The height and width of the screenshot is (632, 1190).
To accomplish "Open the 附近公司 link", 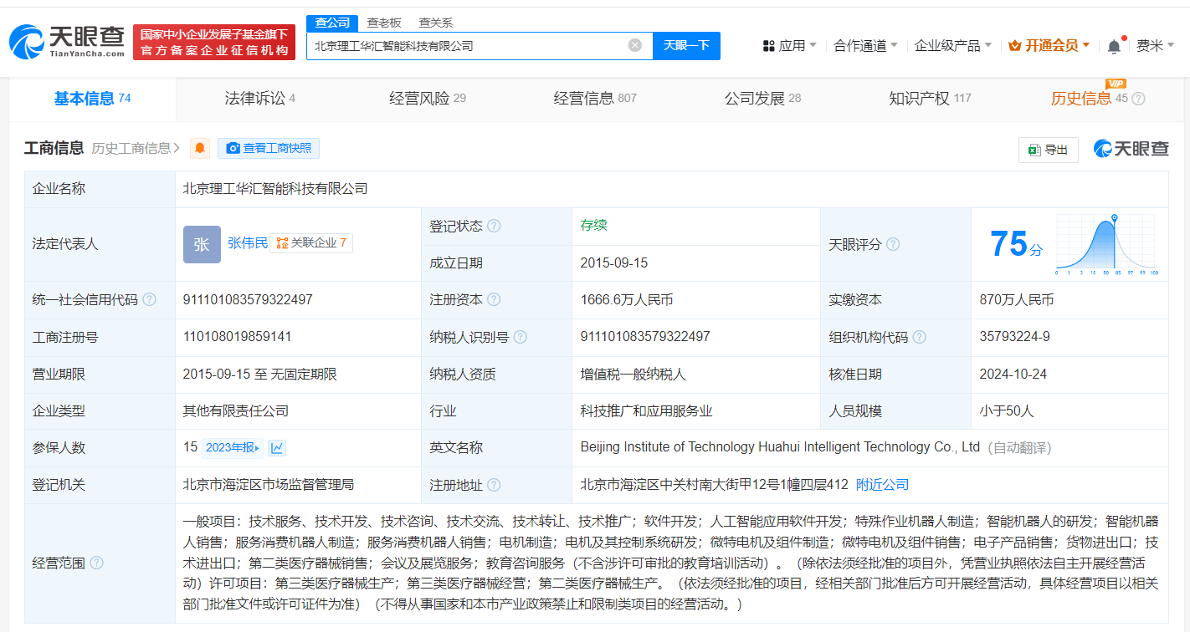I will [x=882, y=485].
